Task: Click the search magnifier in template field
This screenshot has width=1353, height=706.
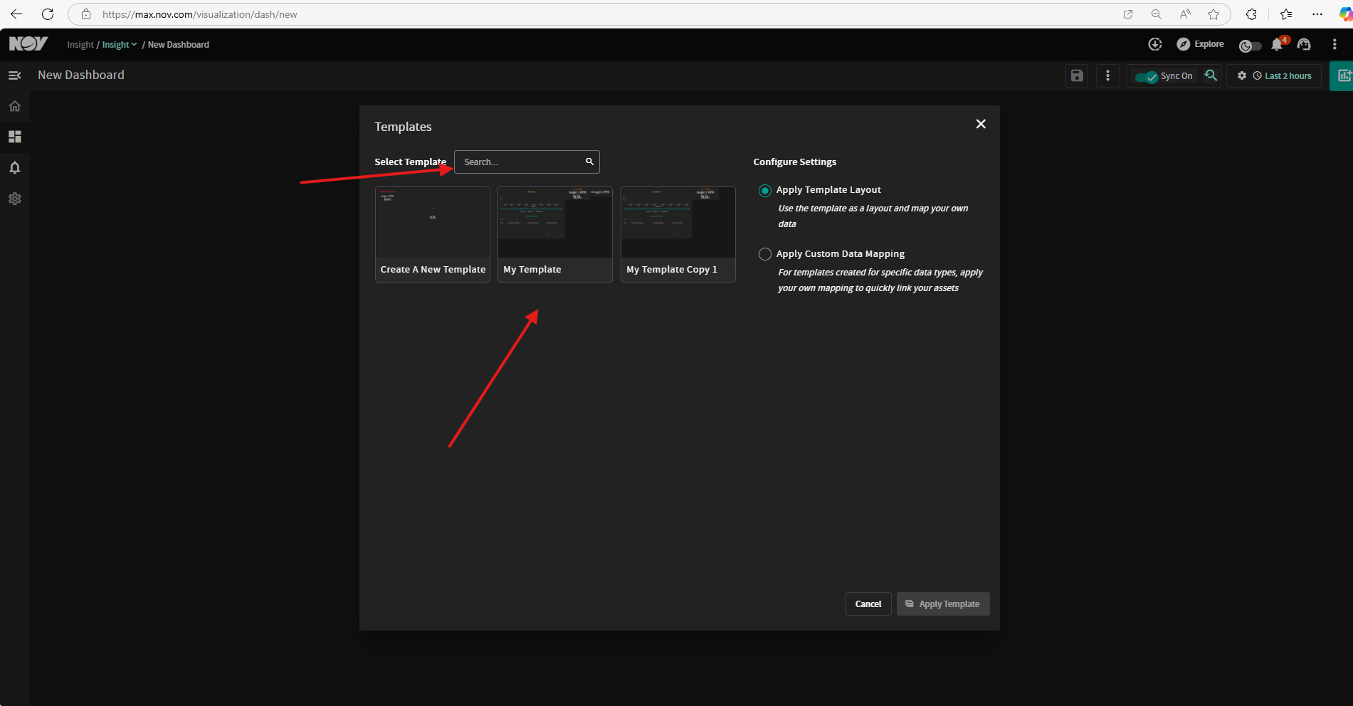Action: [589, 162]
